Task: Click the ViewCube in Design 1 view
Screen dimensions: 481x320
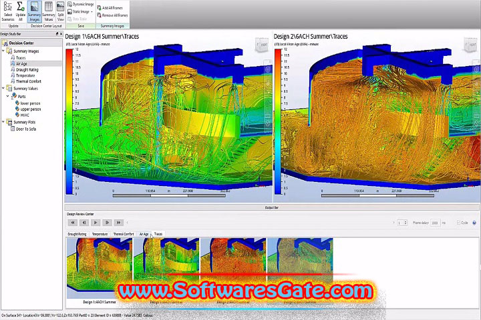Action: click(x=262, y=45)
